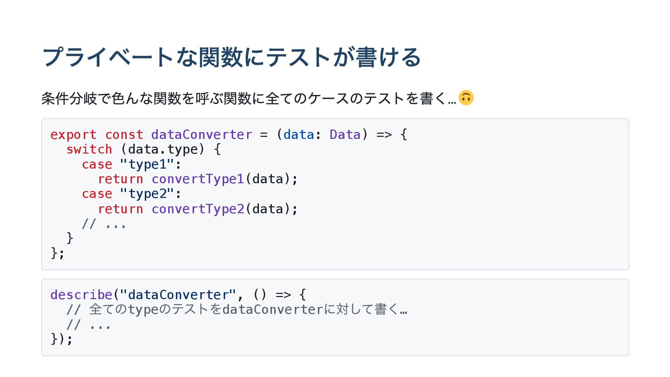Click the "type2" string literal
The width and height of the screenshot is (670, 377).
[147, 194]
